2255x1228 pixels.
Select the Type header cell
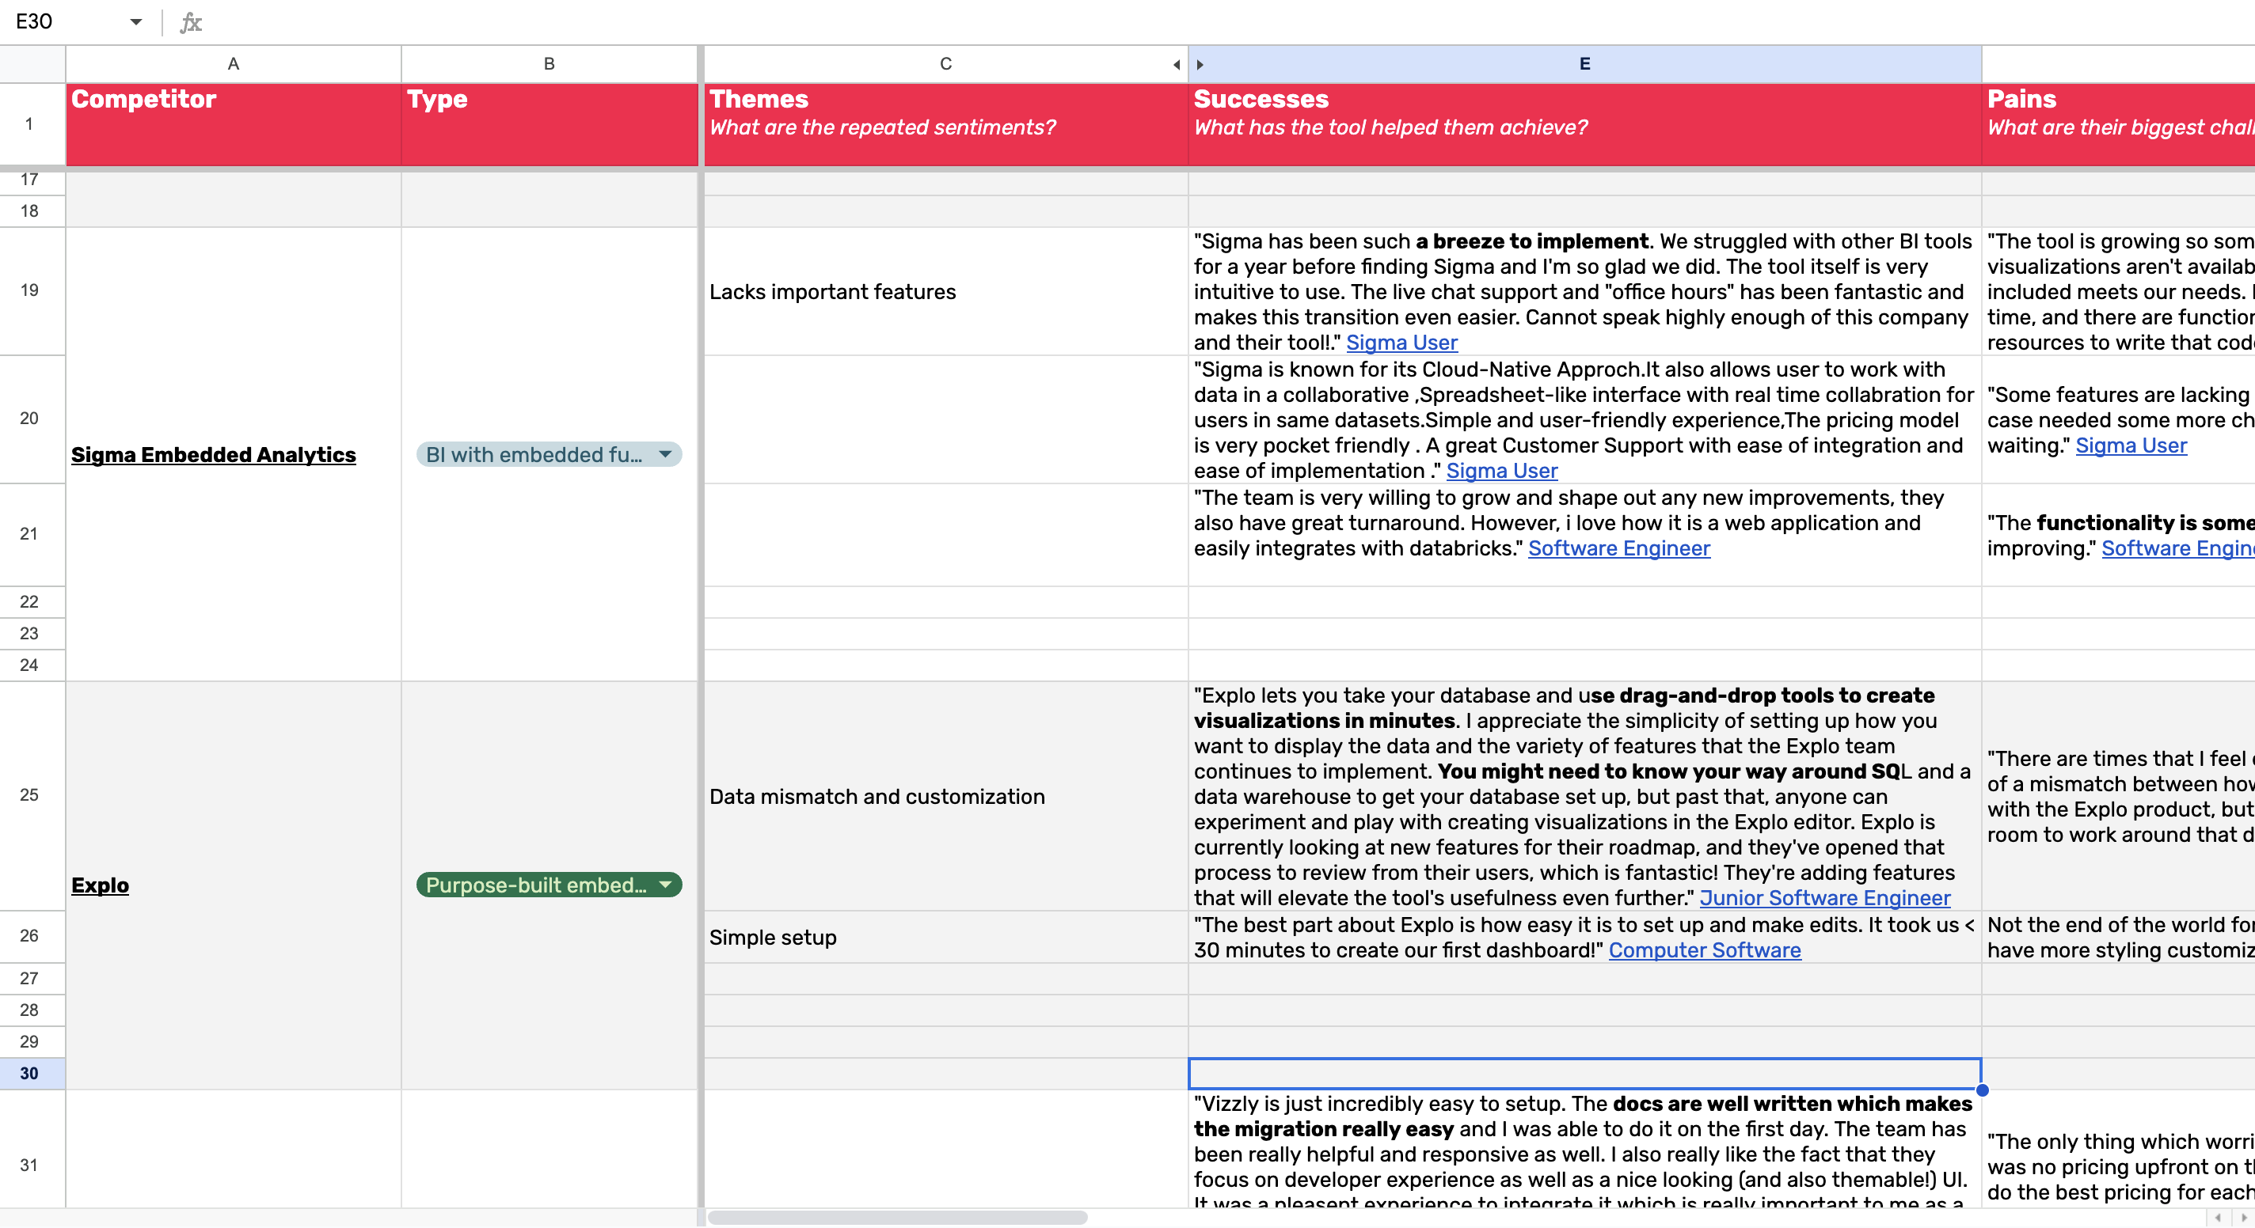coord(549,124)
